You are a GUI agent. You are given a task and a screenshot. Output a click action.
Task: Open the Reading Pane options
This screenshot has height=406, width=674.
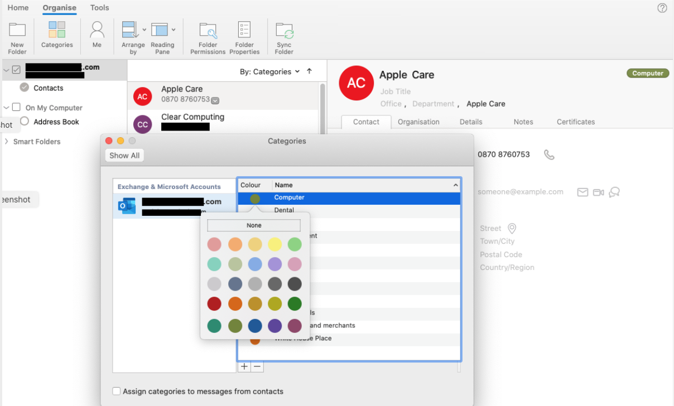point(162,38)
